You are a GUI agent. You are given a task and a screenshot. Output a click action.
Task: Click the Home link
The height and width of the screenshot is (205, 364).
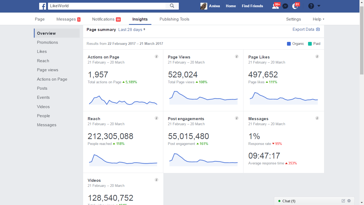click(x=231, y=6)
